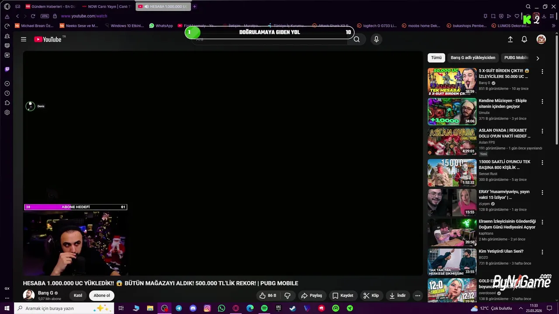Image resolution: width=559 pixels, height=314 pixels.
Task: Open browser downloads icon in toolbar
Action: pos(544,16)
